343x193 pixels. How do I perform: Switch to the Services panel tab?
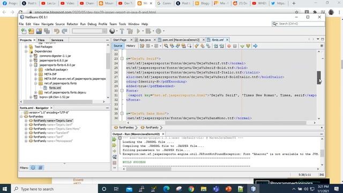pos(57,40)
